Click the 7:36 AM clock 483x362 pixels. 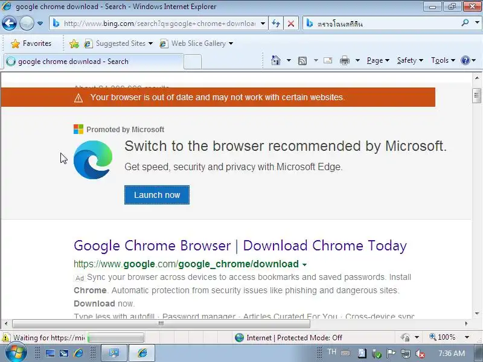pos(452,353)
